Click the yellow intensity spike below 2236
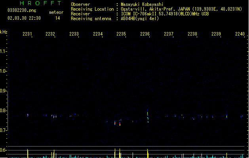 pyautogui.click(x=148, y=153)
